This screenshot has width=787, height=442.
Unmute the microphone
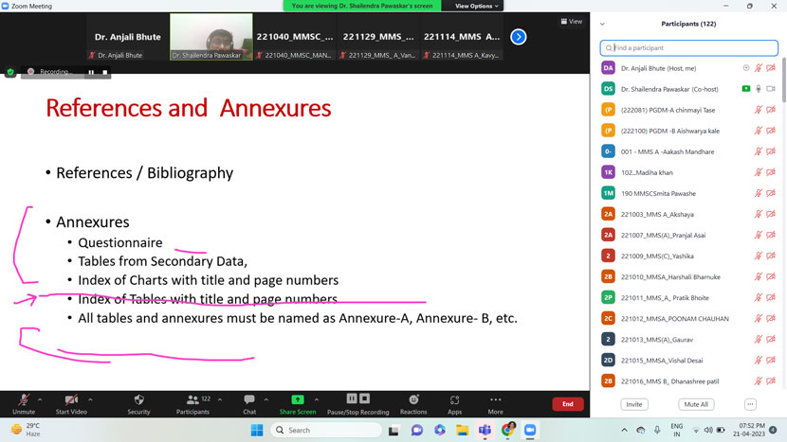24,402
